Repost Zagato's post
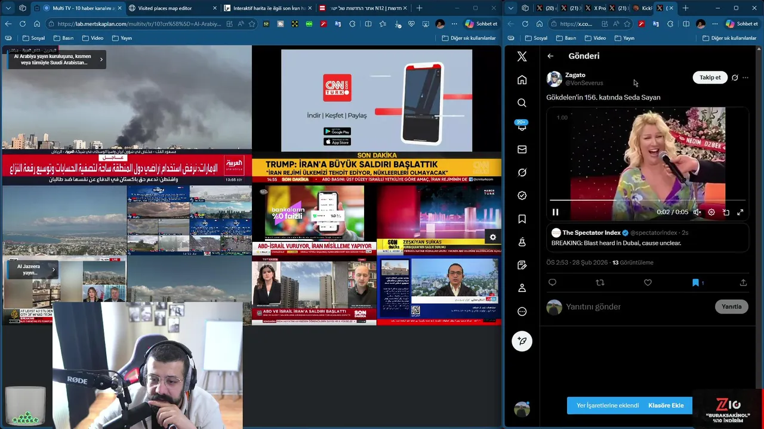This screenshot has width=764, height=429. [x=600, y=282]
